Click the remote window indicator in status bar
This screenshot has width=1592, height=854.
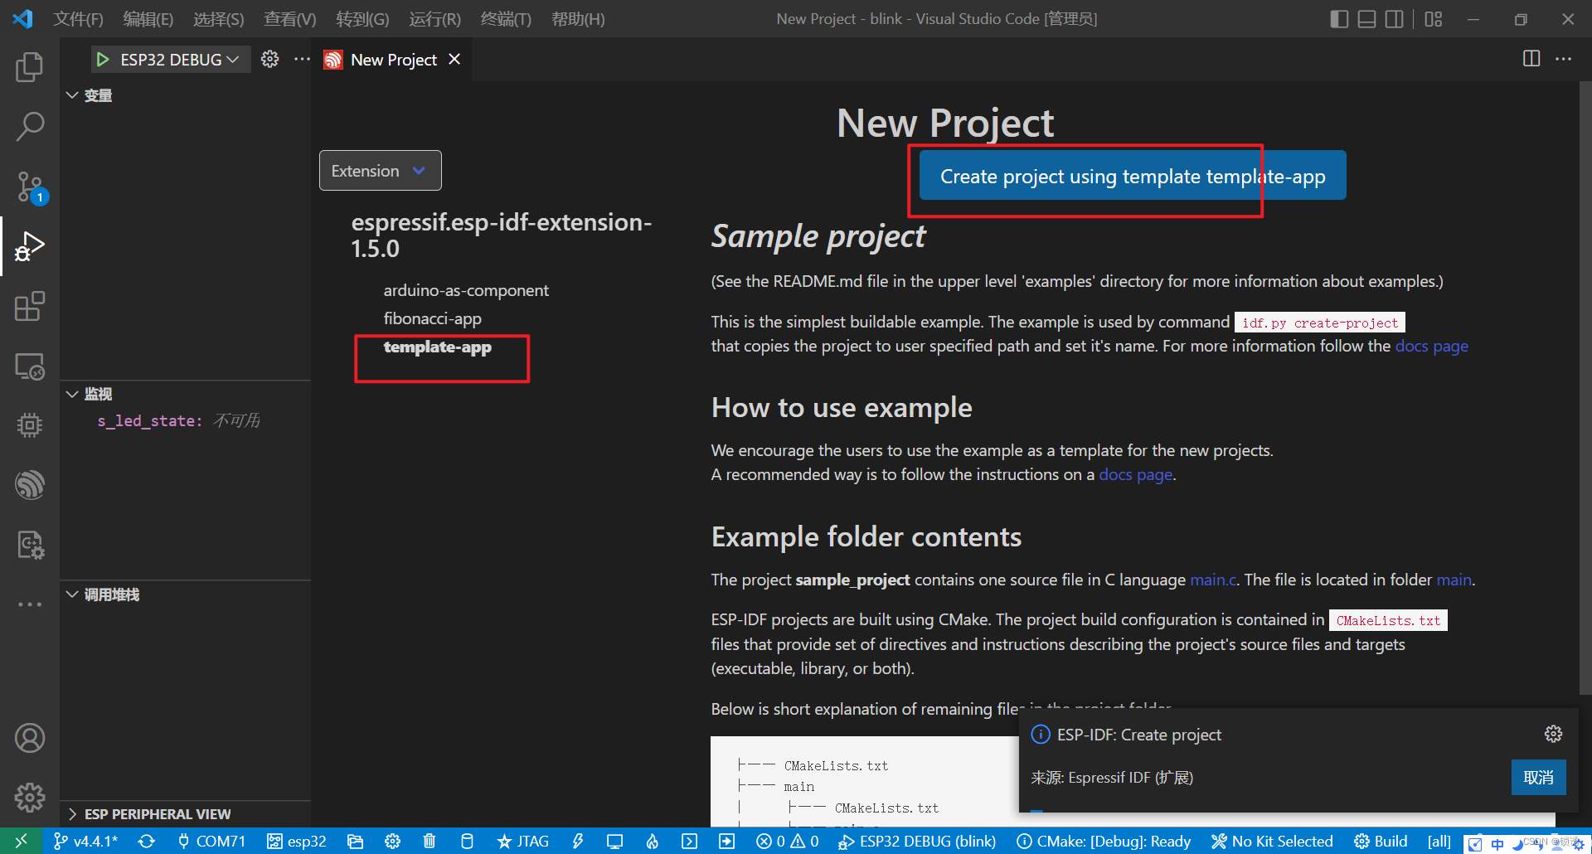point(21,841)
